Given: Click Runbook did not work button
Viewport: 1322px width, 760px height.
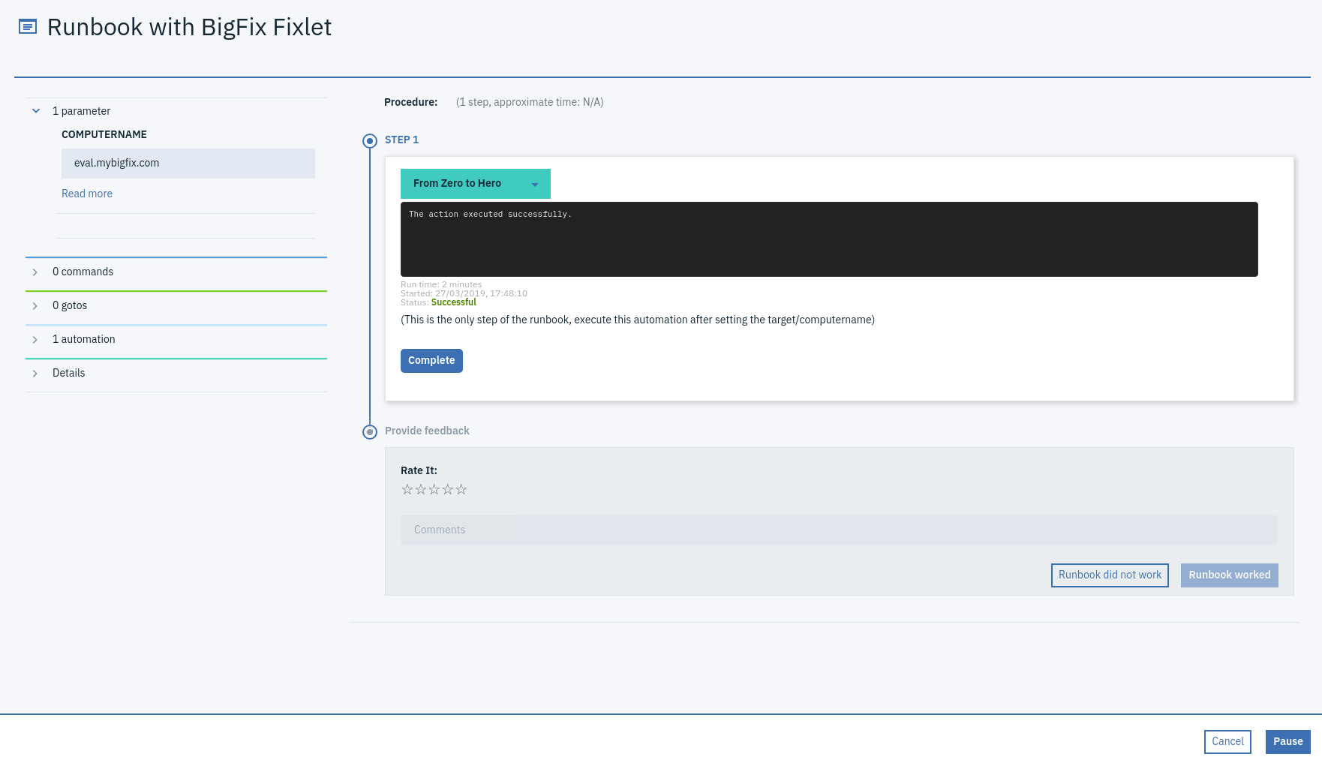Looking at the screenshot, I should pos(1110,575).
